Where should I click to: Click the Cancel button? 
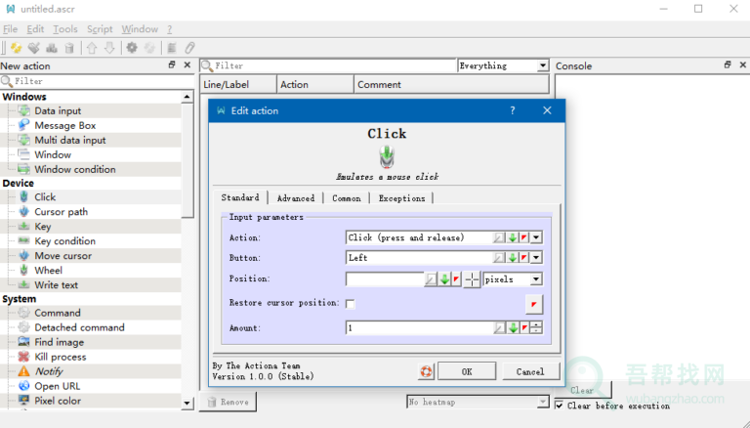click(530, 371)
